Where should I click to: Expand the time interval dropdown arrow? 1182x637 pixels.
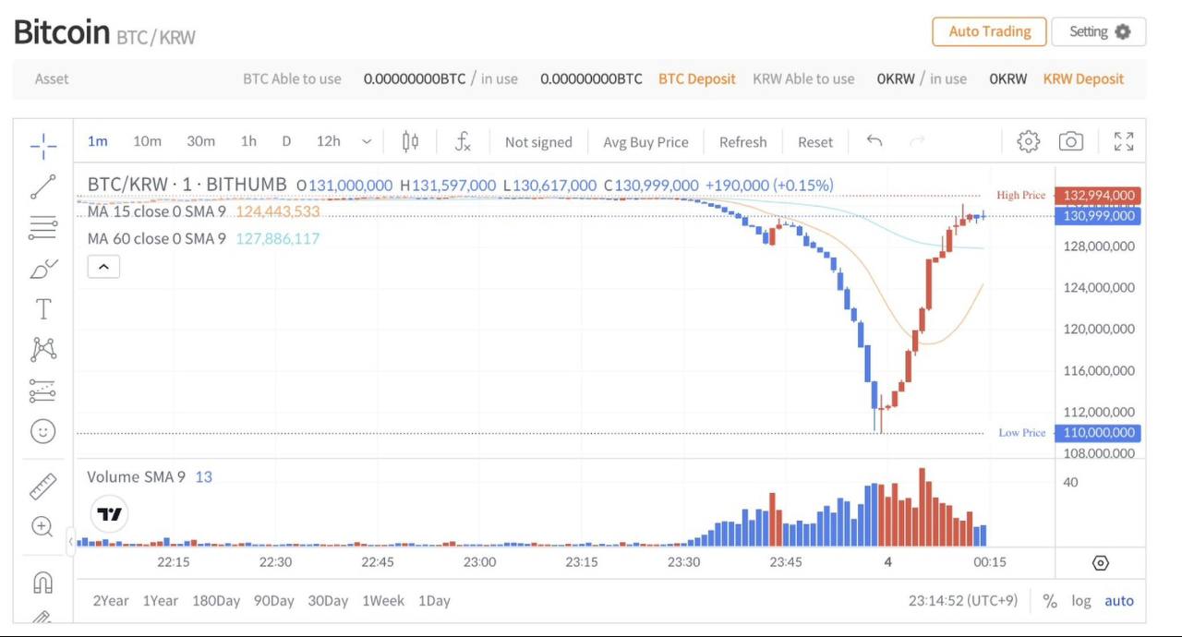tap(367, 141)
